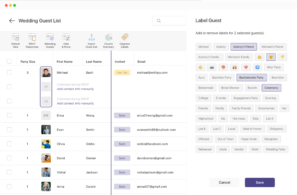
Task: Select the thumbs down emoji label
Action: (282, 57)
